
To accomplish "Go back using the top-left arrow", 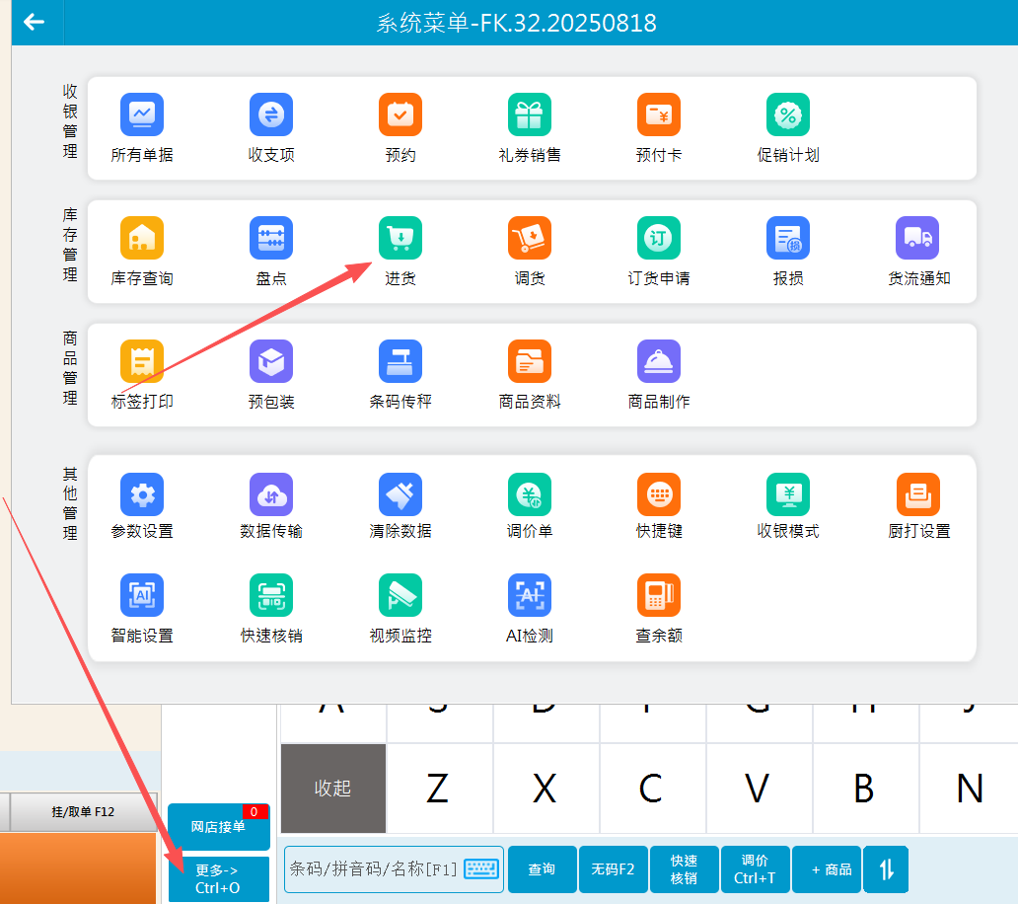I will 35,22.
